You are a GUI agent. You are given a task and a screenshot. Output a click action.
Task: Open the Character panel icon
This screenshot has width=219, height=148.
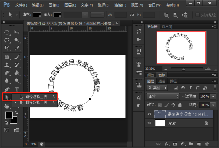(139, 98)
